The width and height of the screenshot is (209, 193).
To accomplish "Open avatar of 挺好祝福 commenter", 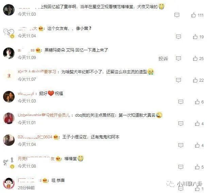I will tap(9, 97).
